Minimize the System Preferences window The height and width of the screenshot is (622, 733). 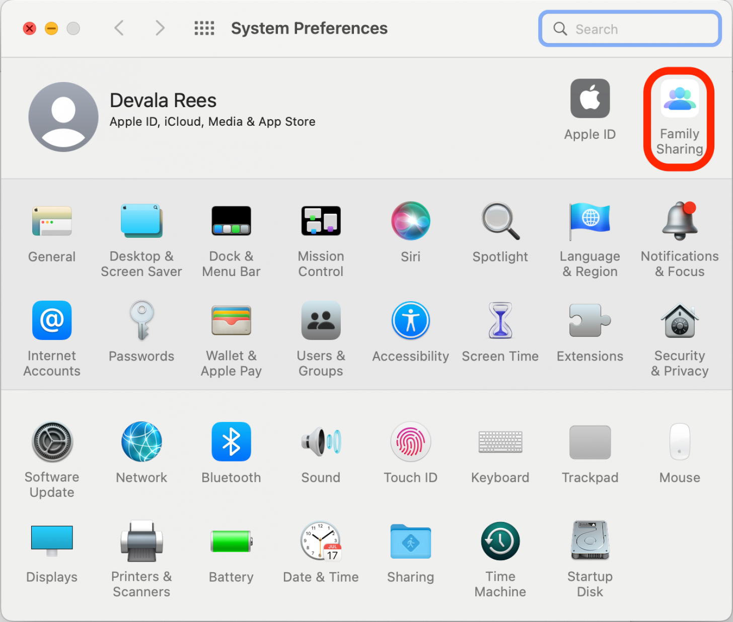tap(51, 28)
